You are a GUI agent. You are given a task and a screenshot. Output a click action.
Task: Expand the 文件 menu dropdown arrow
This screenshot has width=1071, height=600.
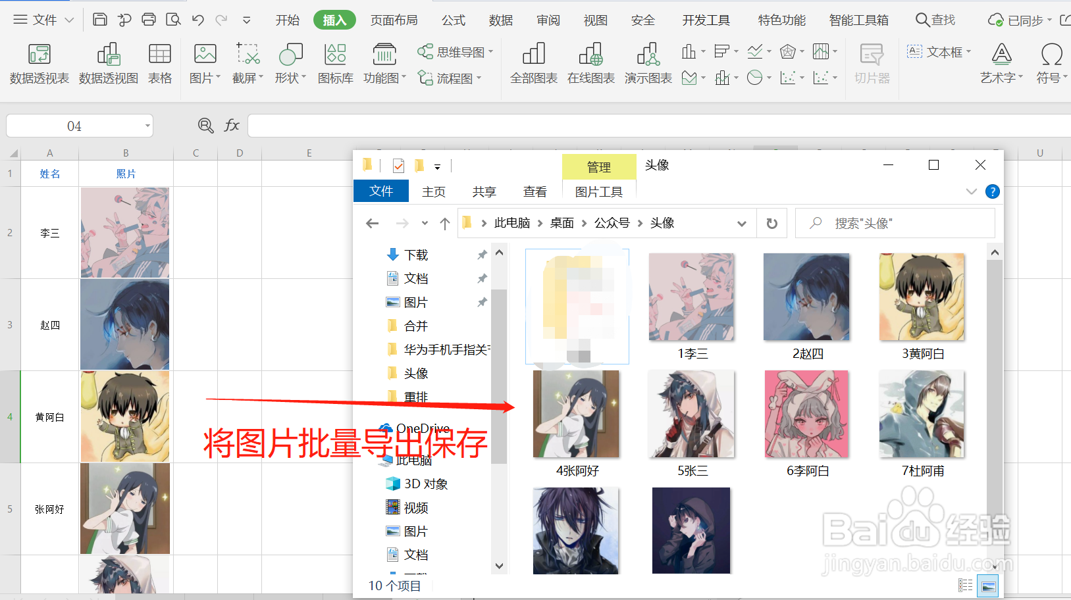(x=69, y=20)
